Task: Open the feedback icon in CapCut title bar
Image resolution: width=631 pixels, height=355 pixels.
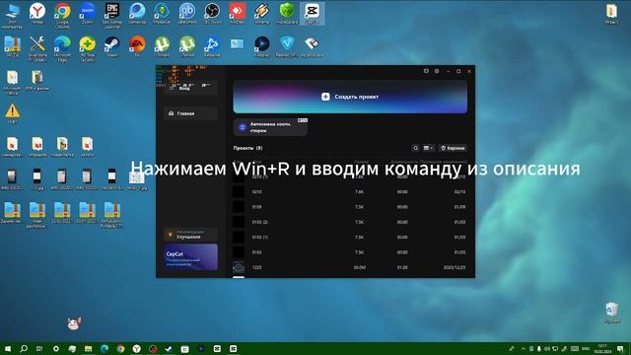Action: click(x=426, y=71)
